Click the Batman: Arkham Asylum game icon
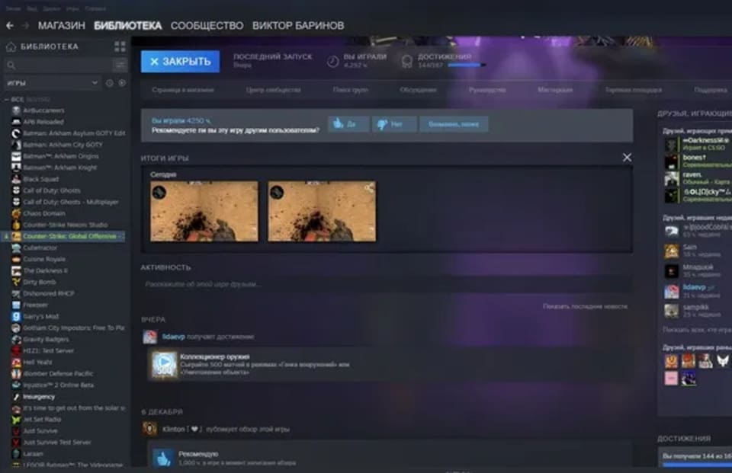732x473 pixels. [16, 133]
